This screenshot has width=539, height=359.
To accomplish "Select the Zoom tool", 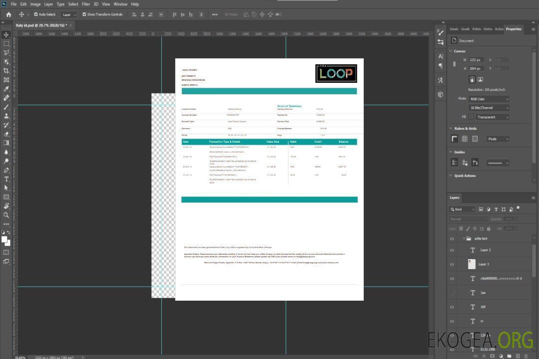I will point(6,215).
